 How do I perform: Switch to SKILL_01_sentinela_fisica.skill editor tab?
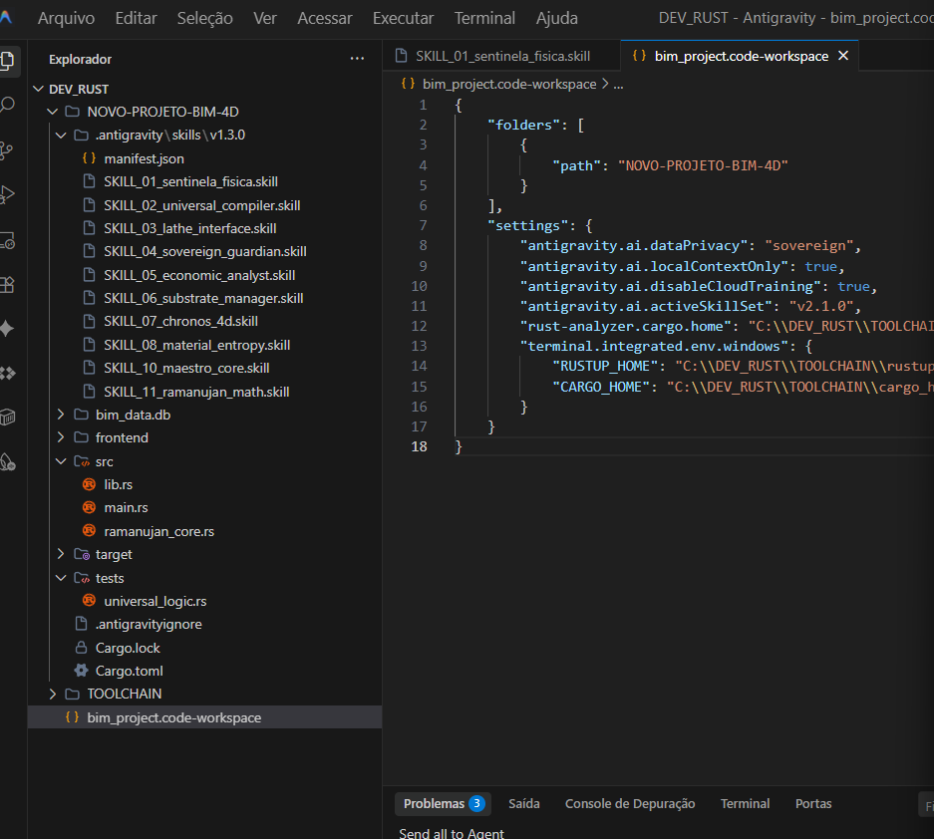[501, 56]
